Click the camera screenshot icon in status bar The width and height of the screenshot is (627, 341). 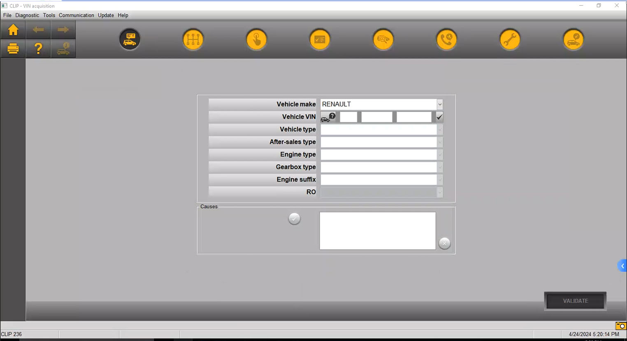point(620,326)
